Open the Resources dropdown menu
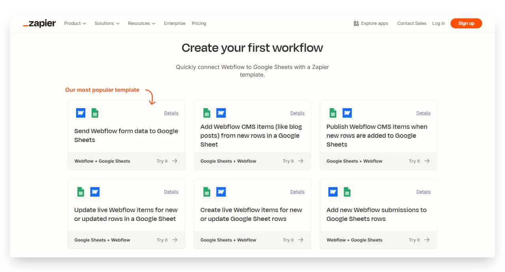 click(x=142, y=23)
